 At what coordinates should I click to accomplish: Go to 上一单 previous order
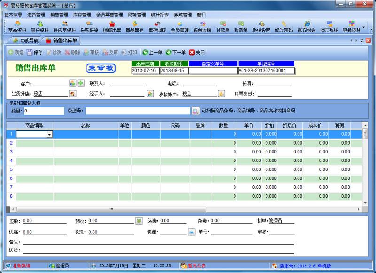pos(152,52)
